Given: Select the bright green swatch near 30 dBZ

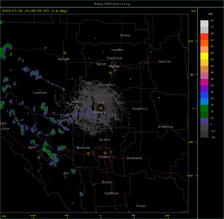Looking at the screenshot, I should pyautogui.click(x=204, y=108).
